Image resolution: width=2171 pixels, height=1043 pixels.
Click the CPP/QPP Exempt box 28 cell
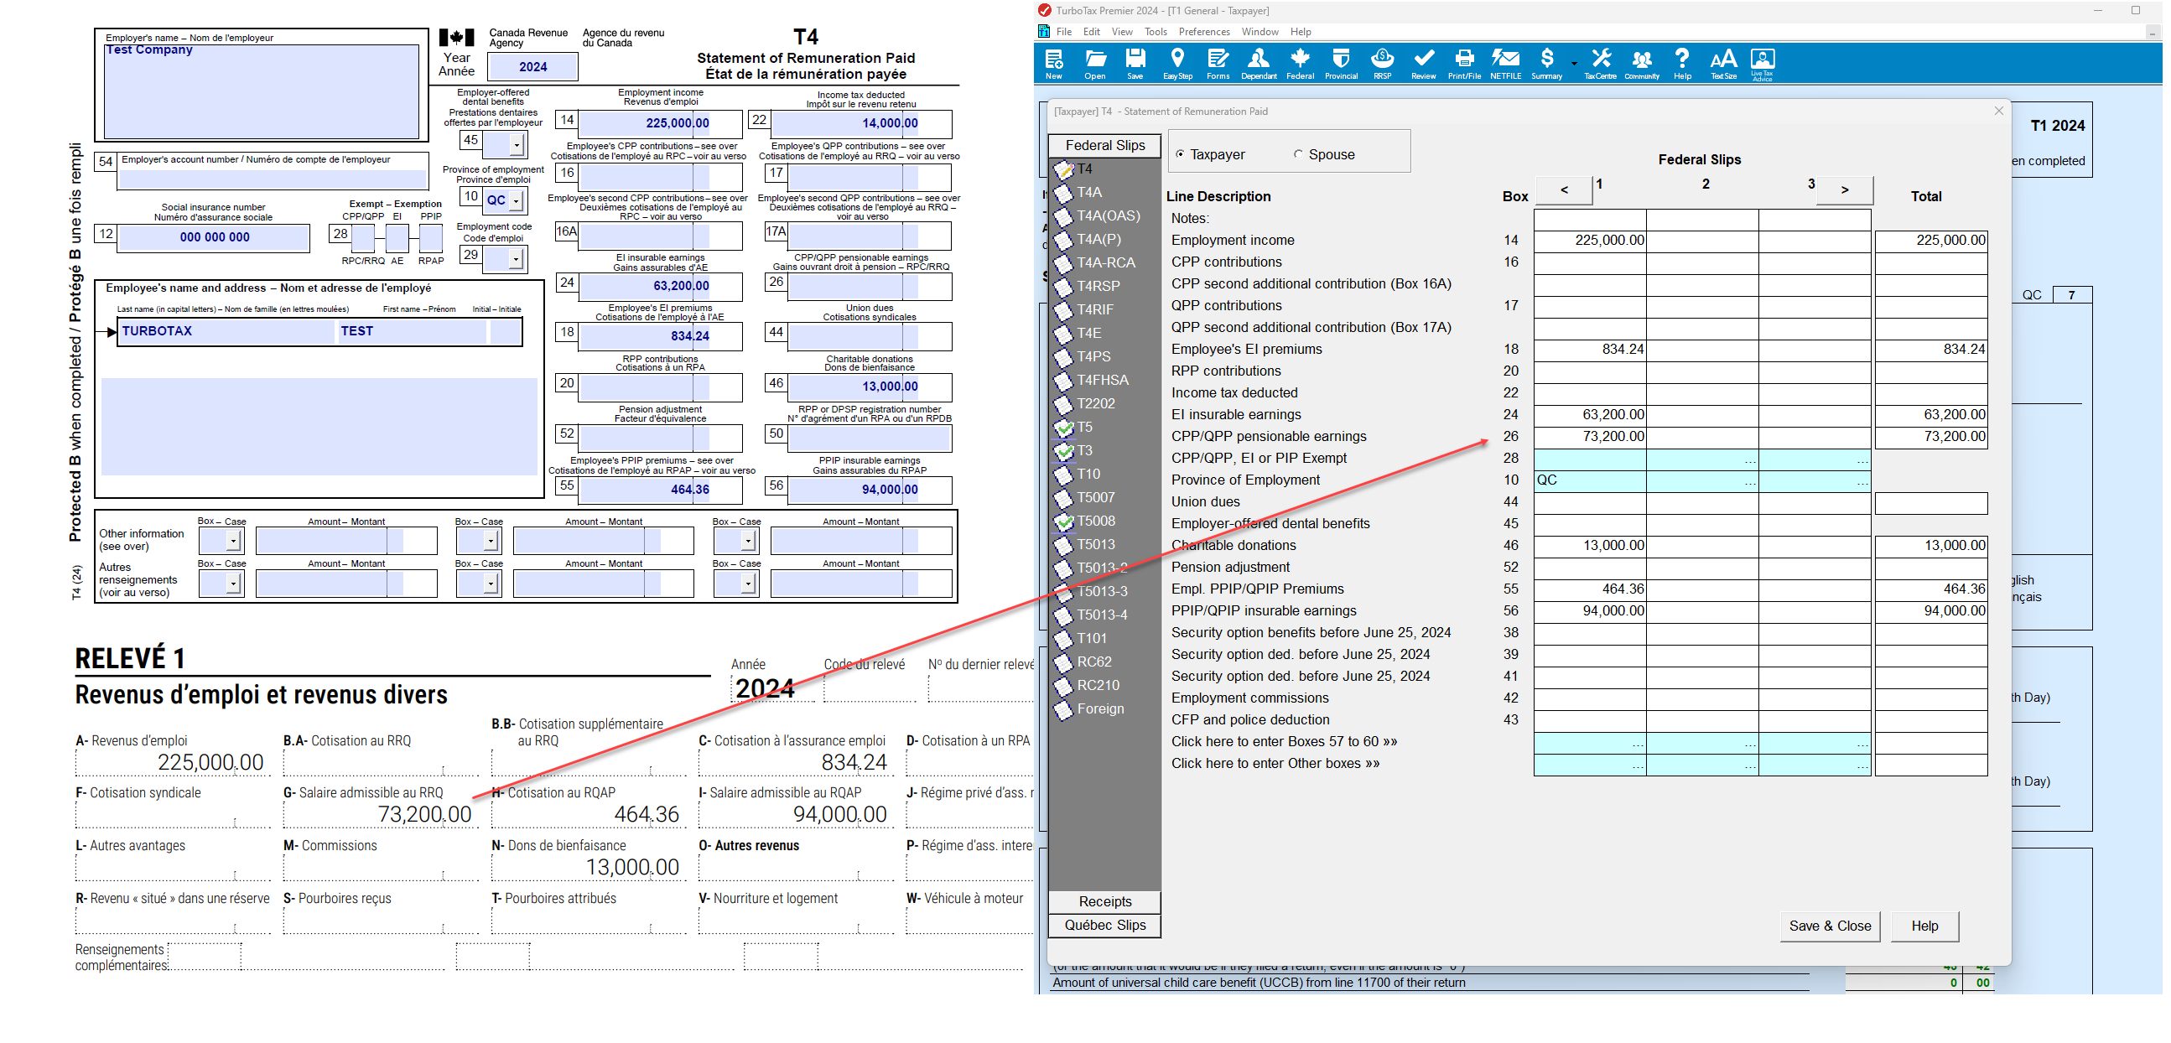pos(1590,459)
